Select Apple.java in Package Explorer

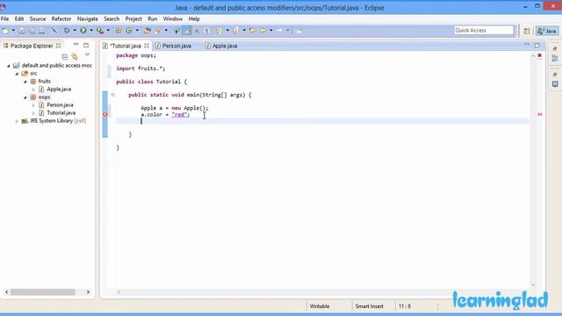pos(59,90)
